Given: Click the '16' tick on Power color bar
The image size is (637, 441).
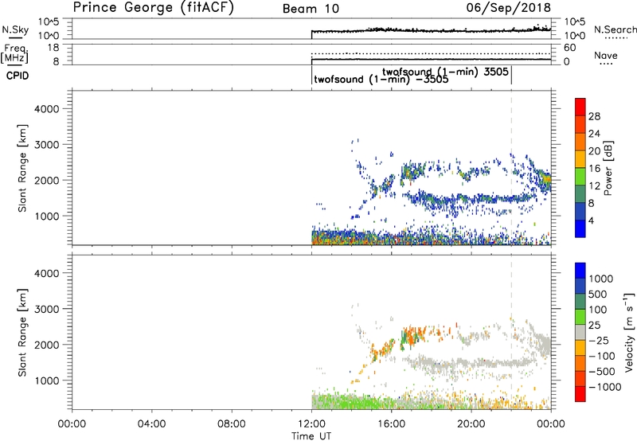Looking at the screenshot, I should (594, 169).
